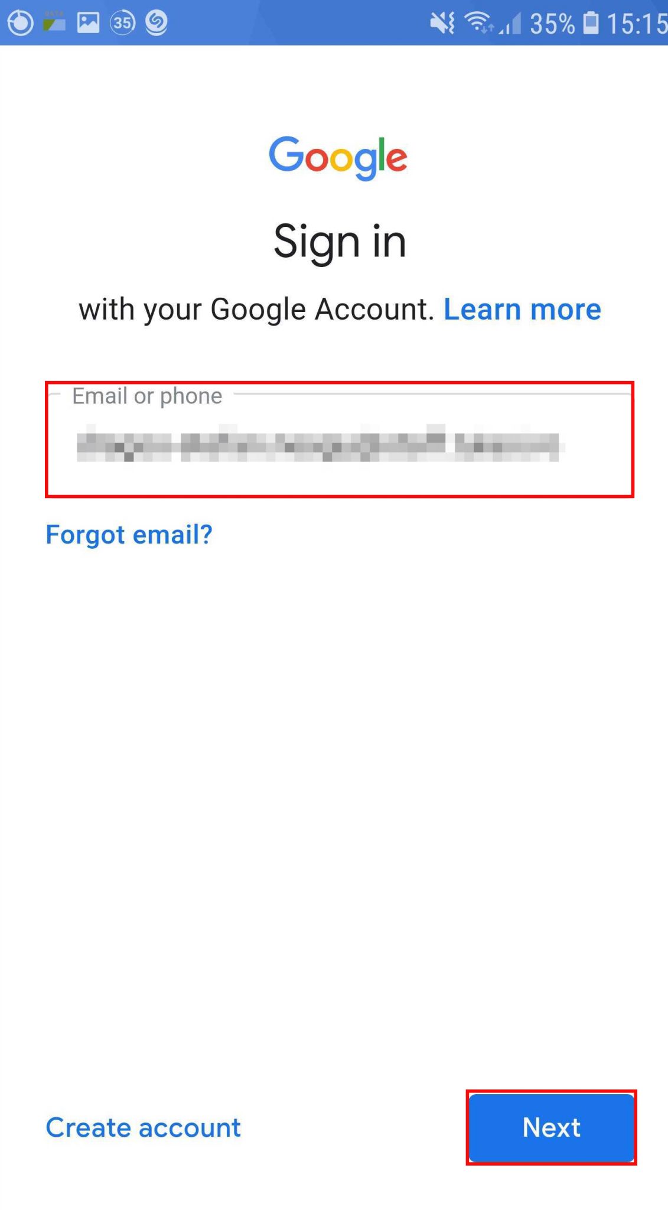668x1210 pixels.
Task: Tap the battery icon in status bar
Action: [591, 22]
